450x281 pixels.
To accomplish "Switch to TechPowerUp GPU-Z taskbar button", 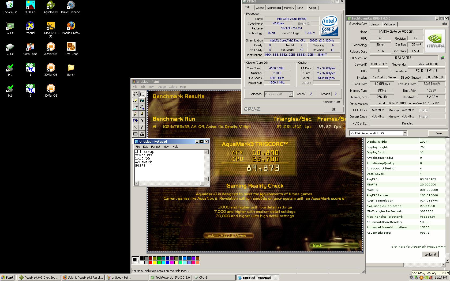I will tap(170, 278).
